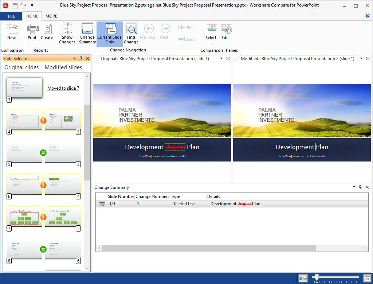
Task: Open the FILE menu
Action: 11,16
